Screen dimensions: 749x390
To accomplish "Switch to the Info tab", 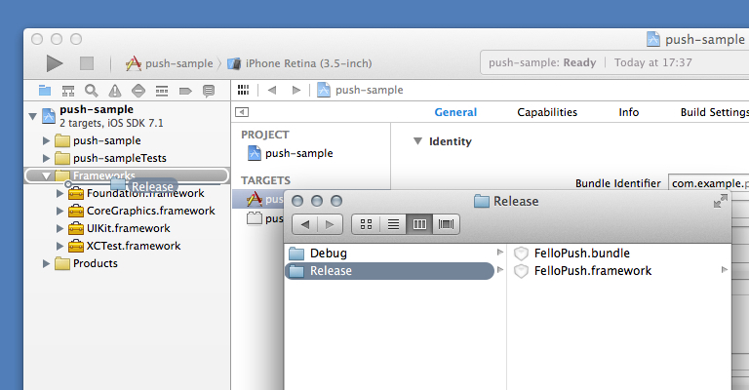I will click(629, 112).
